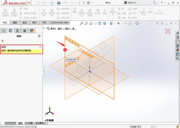
Task: Open the search options dropdown beside magnifier
Action: click(x=158, y=3)
